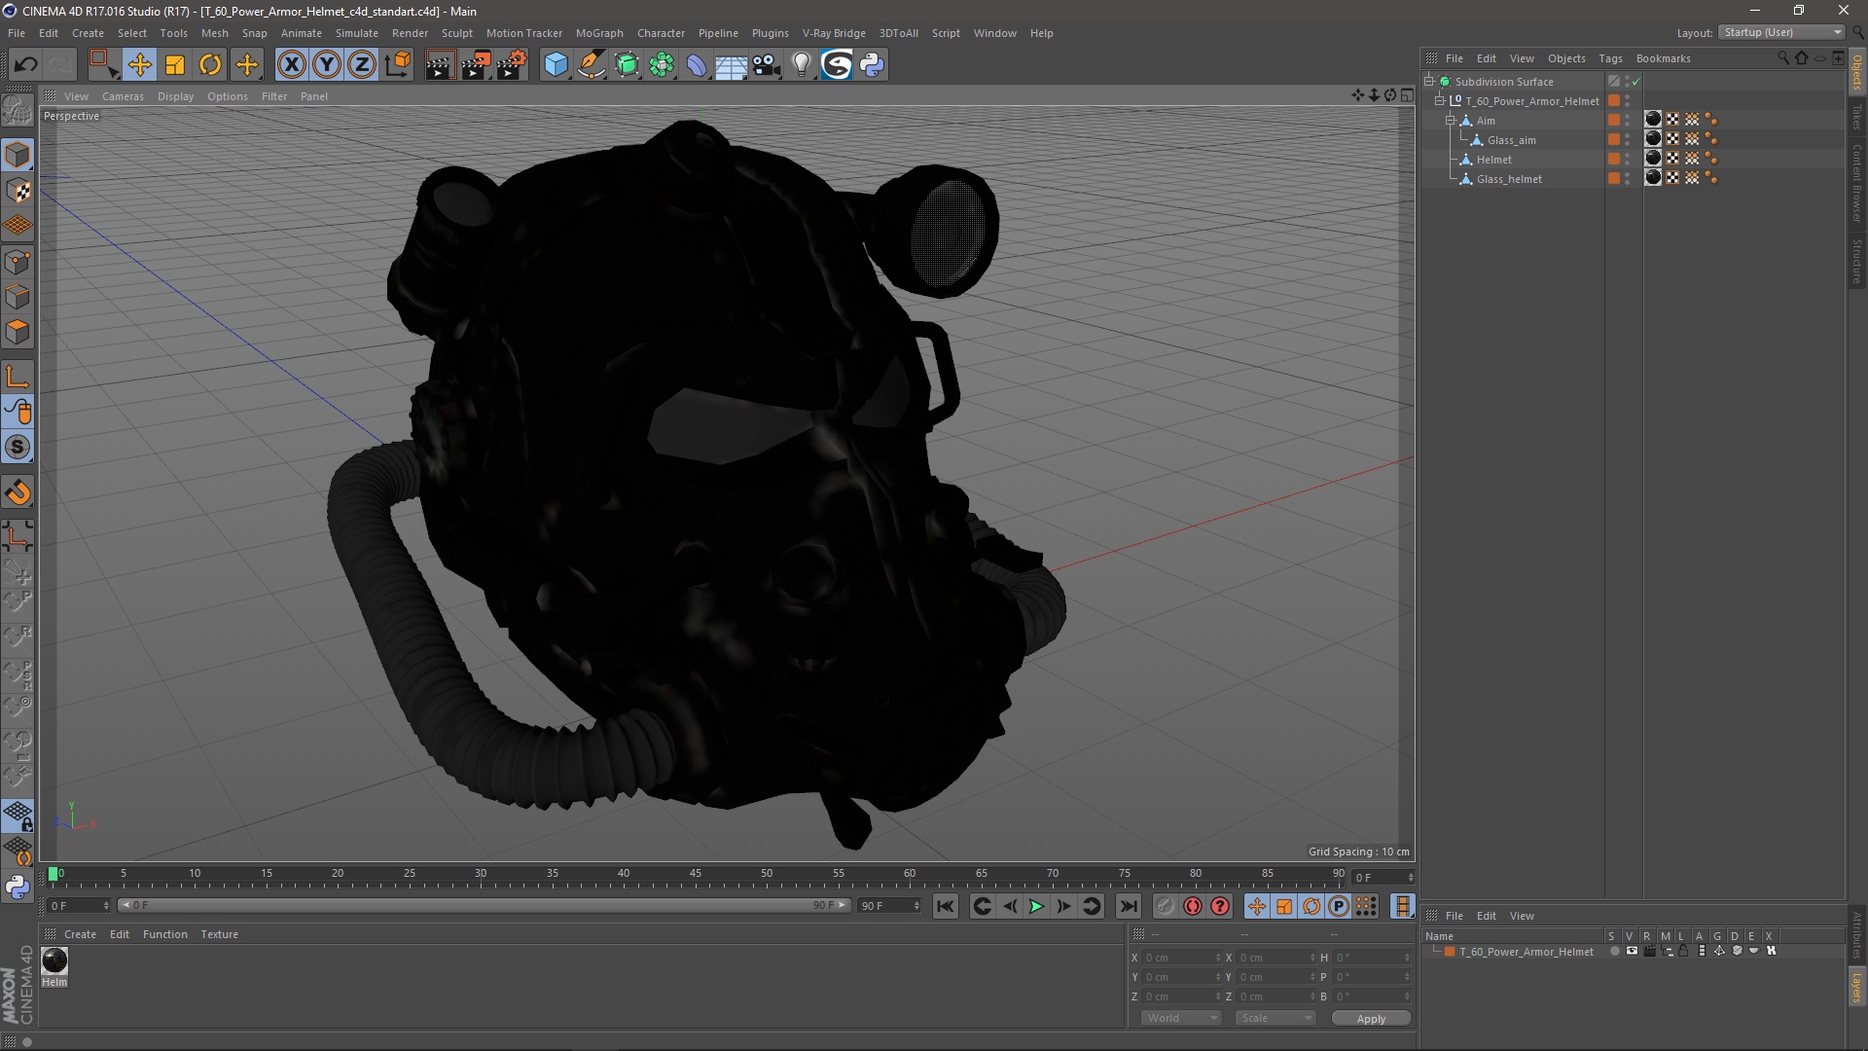
Task: Open viewport Cameras menu
Action: click(123, 96)
